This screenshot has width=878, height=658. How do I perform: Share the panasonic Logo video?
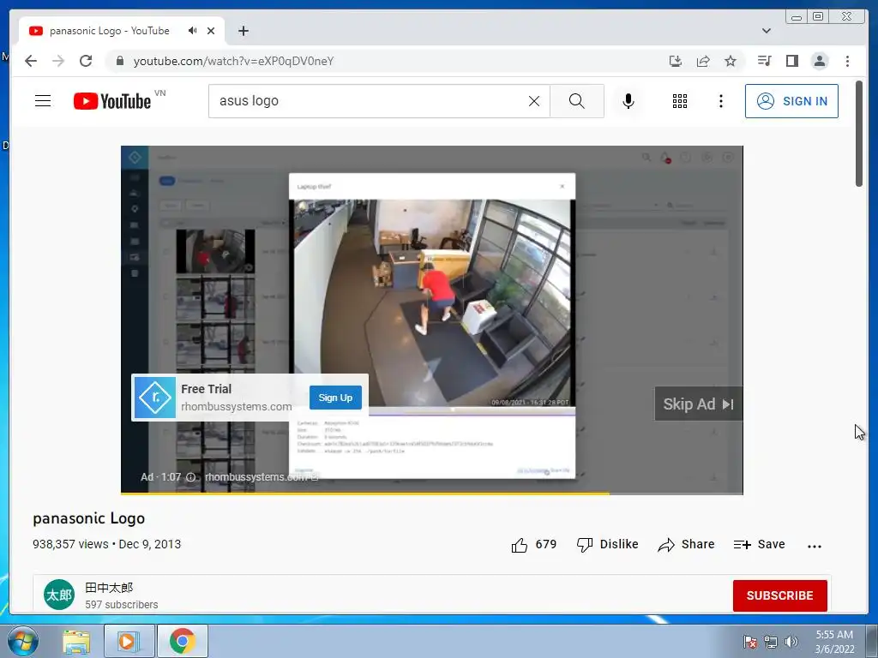click(x=687, y=544)
